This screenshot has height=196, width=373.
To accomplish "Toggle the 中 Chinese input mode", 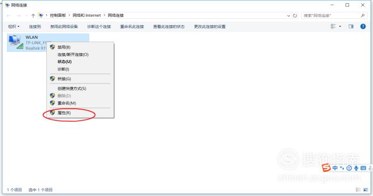I will (335, 168).
